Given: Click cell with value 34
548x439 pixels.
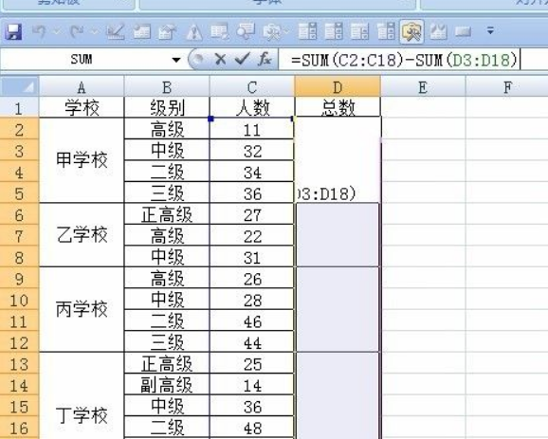Looking at the screenshot, I should coord(252,172).
